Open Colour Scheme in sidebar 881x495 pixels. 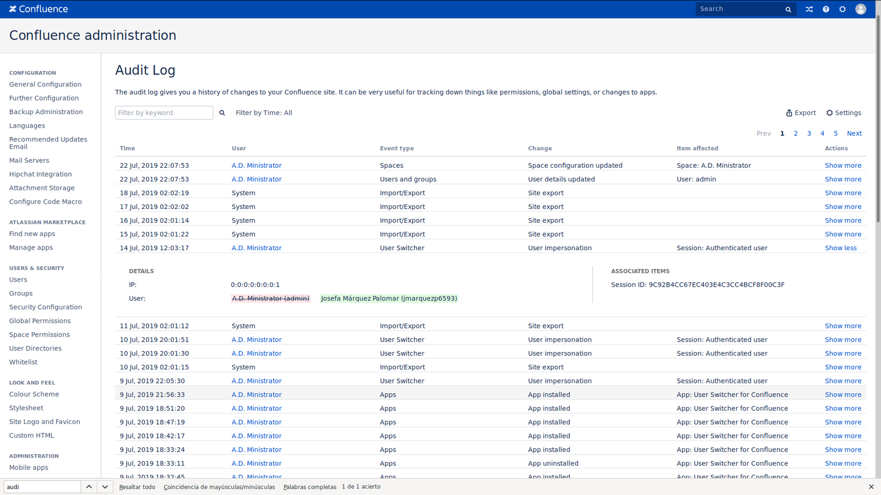pyautogui.click(x=34, y=394)
